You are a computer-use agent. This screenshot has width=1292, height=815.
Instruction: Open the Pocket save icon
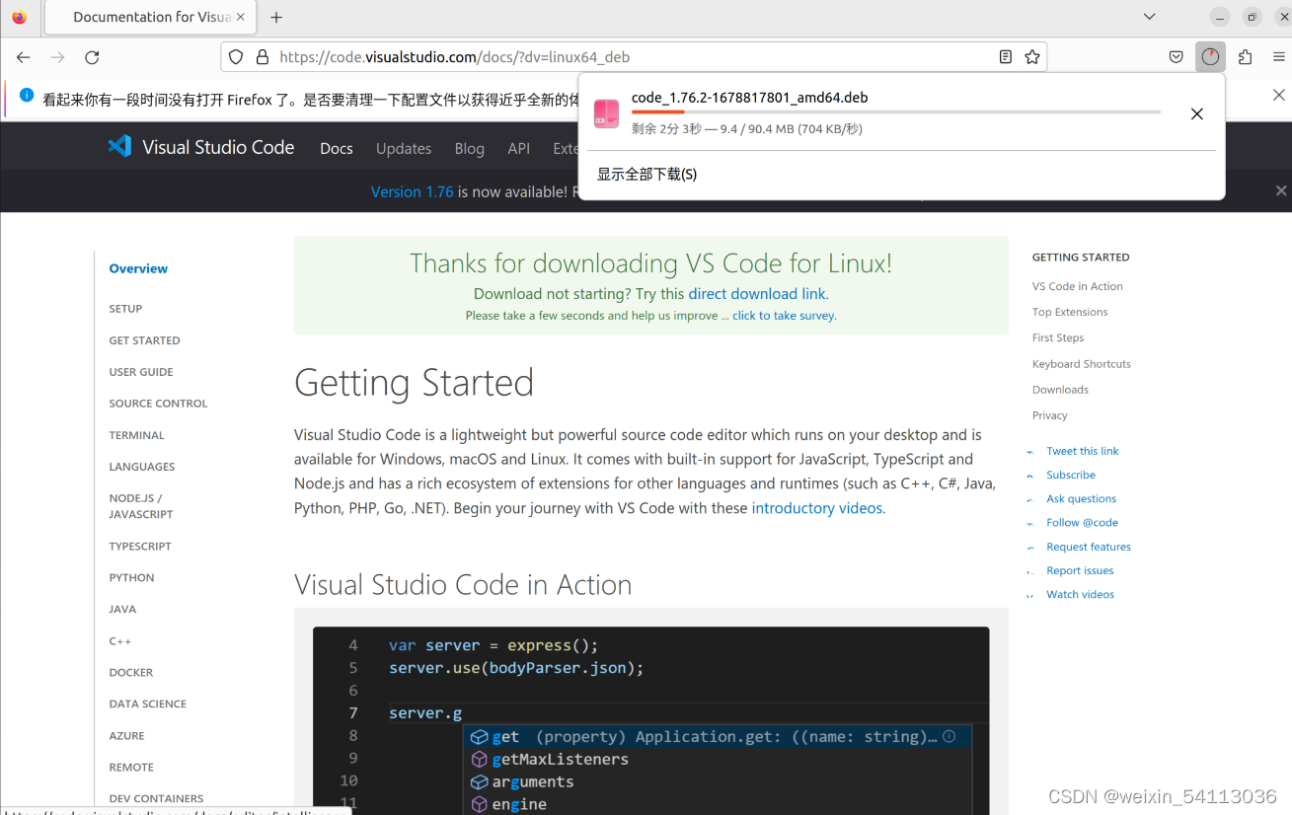(1177, 57)
